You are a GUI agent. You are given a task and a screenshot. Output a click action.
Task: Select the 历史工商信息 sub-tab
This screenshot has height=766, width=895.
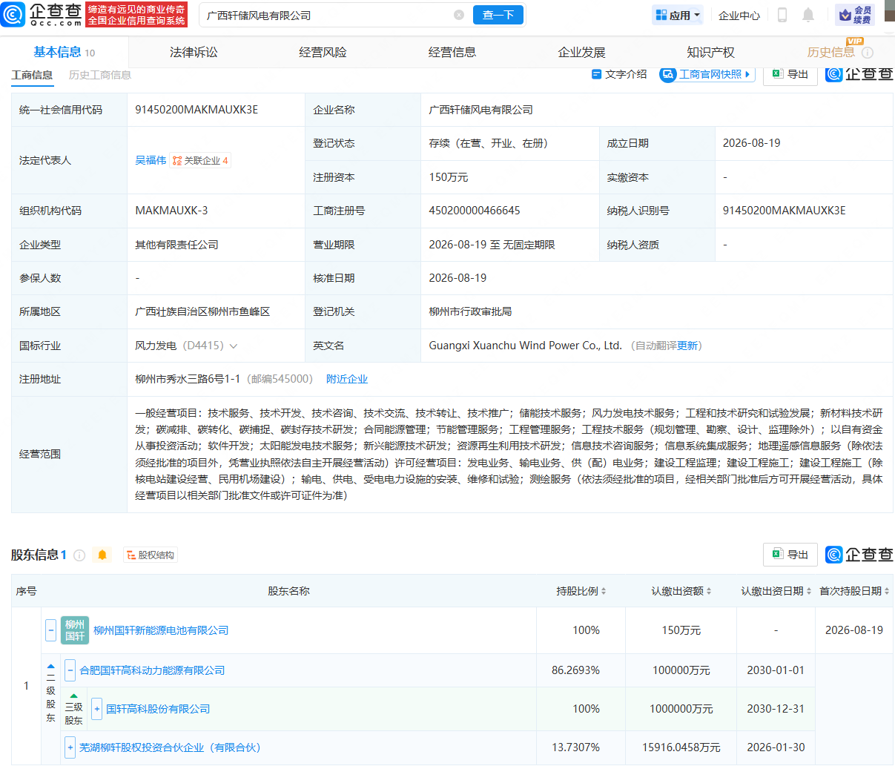(x=100, y=75)
